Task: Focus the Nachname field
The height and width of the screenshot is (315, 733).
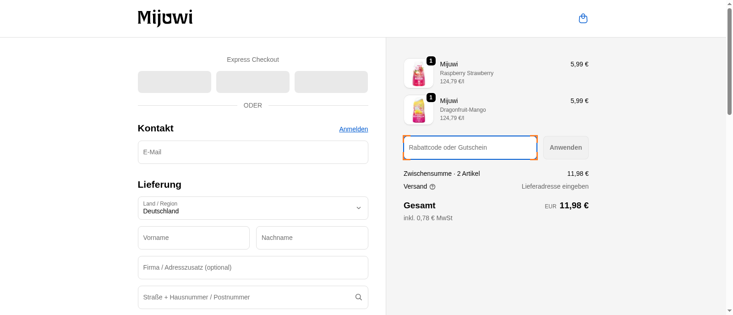Action: pos(312,238)
